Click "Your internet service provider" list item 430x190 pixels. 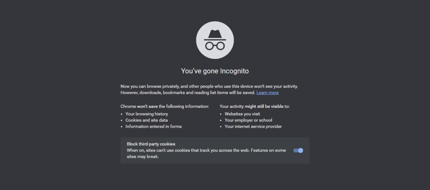(253, 126)
